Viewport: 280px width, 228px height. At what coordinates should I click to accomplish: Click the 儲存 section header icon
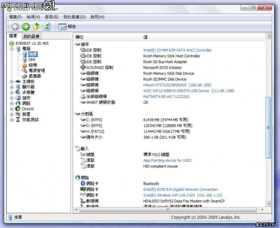click(x=77, y=44)
